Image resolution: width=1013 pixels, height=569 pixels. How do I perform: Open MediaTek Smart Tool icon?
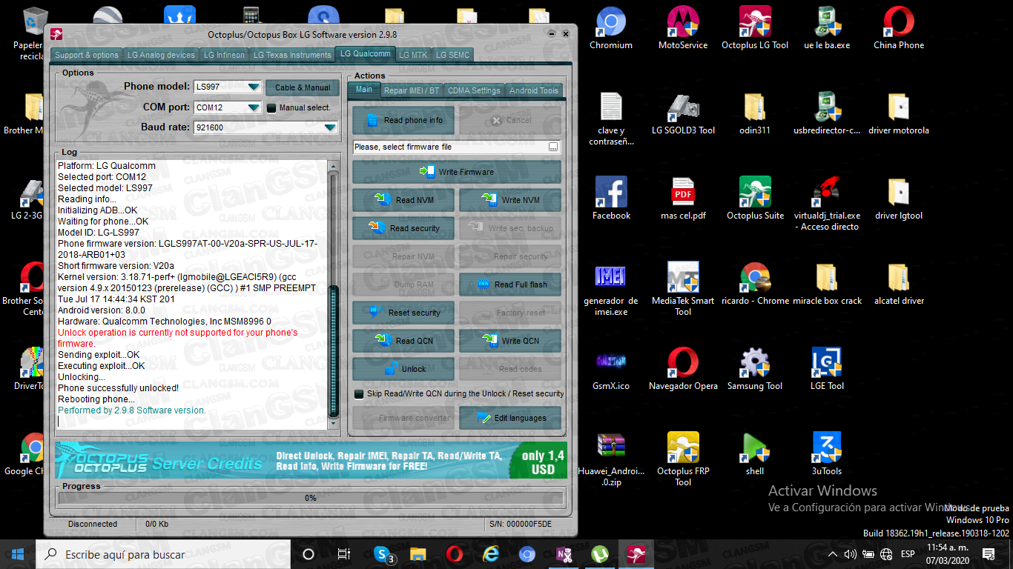click(x=683, y=289)
